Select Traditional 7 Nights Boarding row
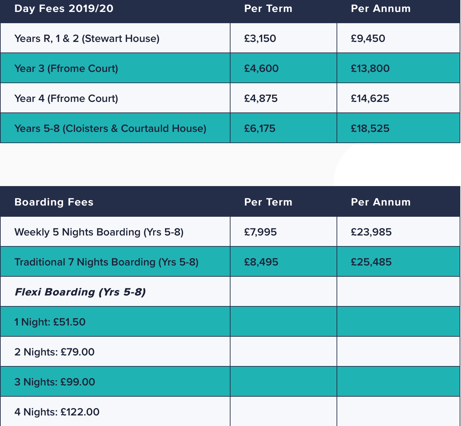The height and width of the screenshot is (426, 461). click(230, 262)
